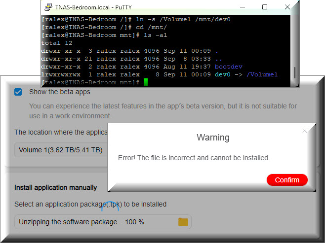Screen dimensions: 325x243
Task: Click the PuTTY terminal scrollbar
Action: pyautogui.click(x=294, y=72)
